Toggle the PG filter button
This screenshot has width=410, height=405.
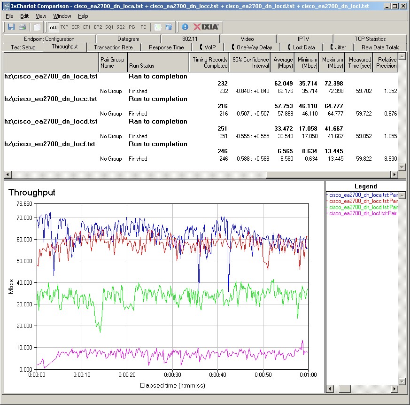132,27
